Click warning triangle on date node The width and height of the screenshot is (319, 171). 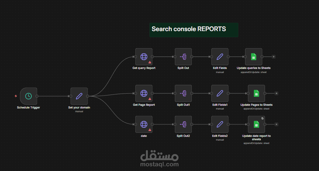(x=150, y=130)
